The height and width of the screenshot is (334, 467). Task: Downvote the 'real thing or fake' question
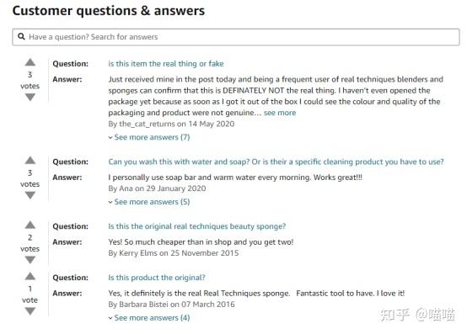pos(30,97)
